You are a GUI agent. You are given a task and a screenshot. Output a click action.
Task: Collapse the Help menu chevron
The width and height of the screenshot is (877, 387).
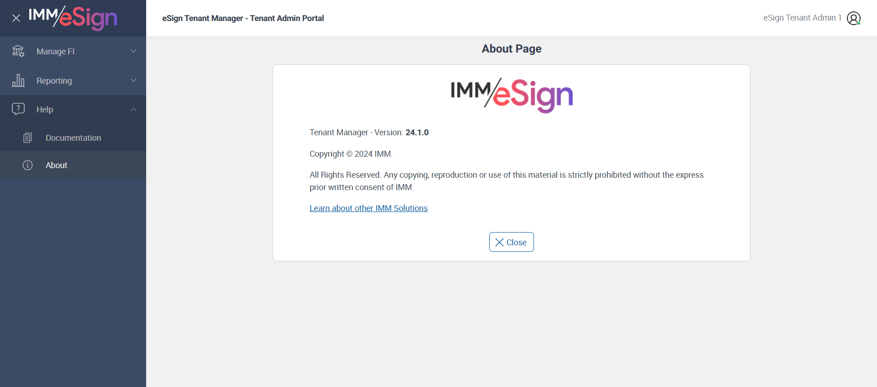(x=133, y=110)
